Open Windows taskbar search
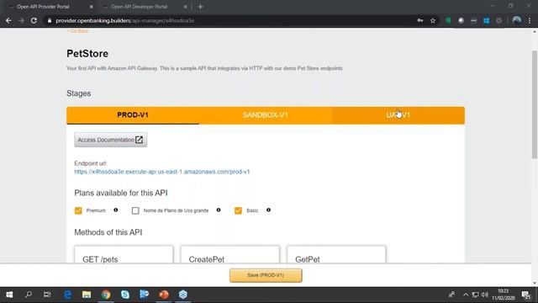 click(29, 295)
